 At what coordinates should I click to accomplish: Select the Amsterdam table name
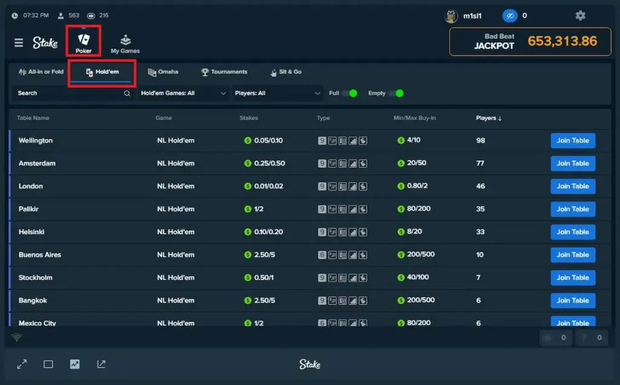point(37,163)
